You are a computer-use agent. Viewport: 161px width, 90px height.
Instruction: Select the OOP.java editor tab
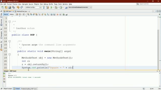point(8,11)
